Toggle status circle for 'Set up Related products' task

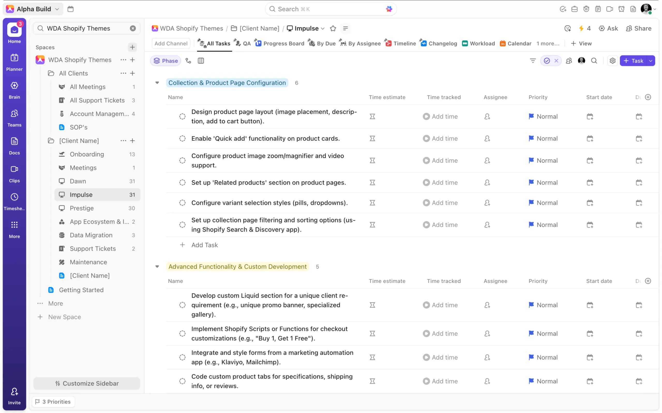click(182, 182)
